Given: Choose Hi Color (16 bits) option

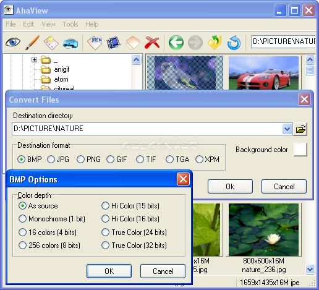Looking at the screenshot, I should 130,219.
